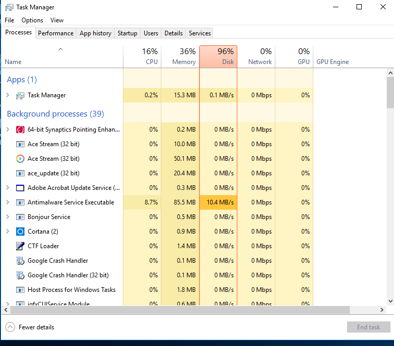The height and width of the screenshot is (346, 394).
Task: Sort processes by Memory column
Action: pos(180,57)
